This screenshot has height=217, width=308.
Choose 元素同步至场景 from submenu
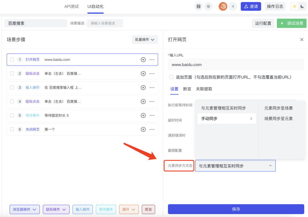(x=278, y=108)
